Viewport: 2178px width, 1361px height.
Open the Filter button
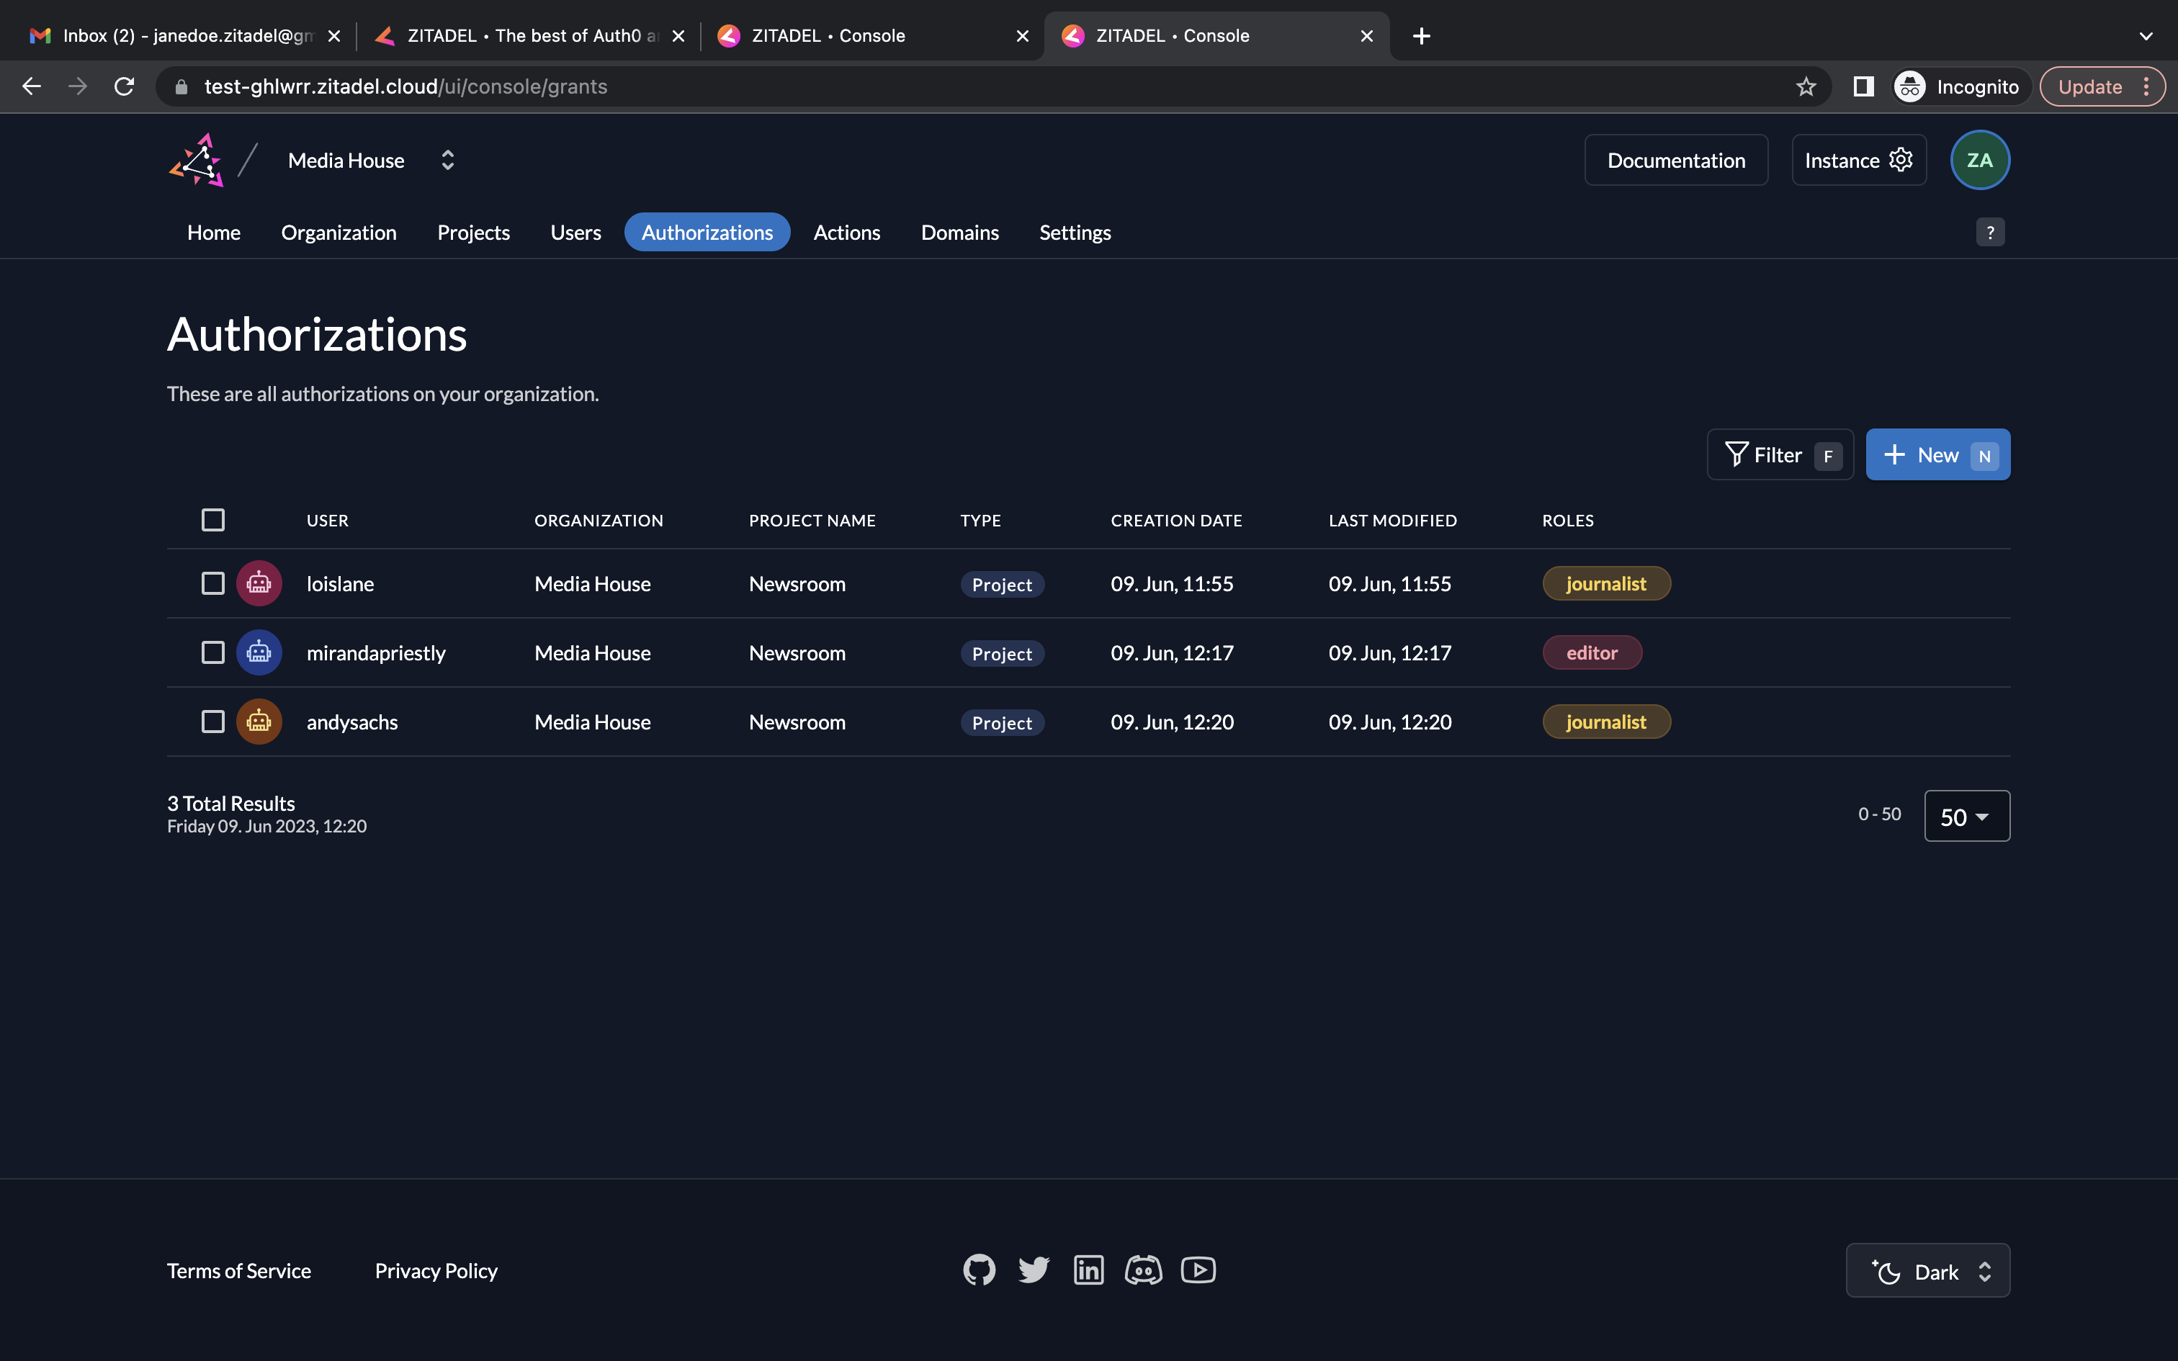(x=1779, y=455)
